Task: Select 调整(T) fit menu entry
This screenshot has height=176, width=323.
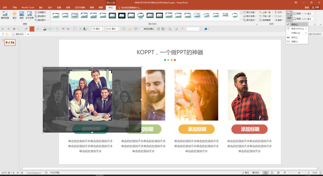Action: coord(297,42)
